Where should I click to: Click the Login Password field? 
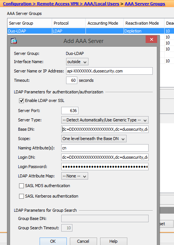(x=105, y=167)
